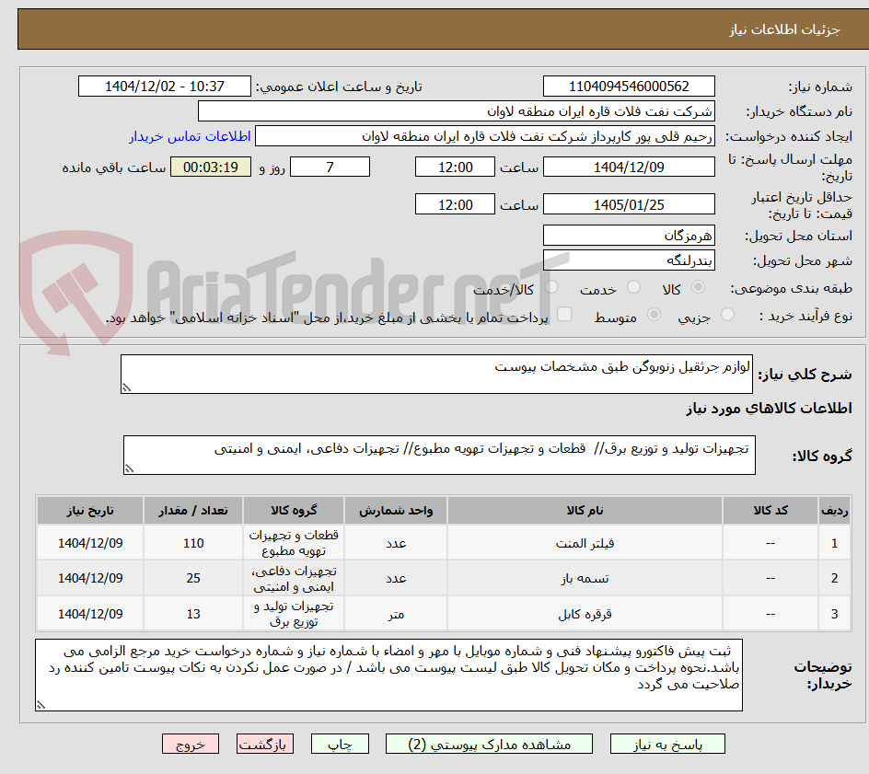Click the تاریخ نیاز column header
Image resolution: width=869 pixels, height=774 pixels.
(90, 510)
